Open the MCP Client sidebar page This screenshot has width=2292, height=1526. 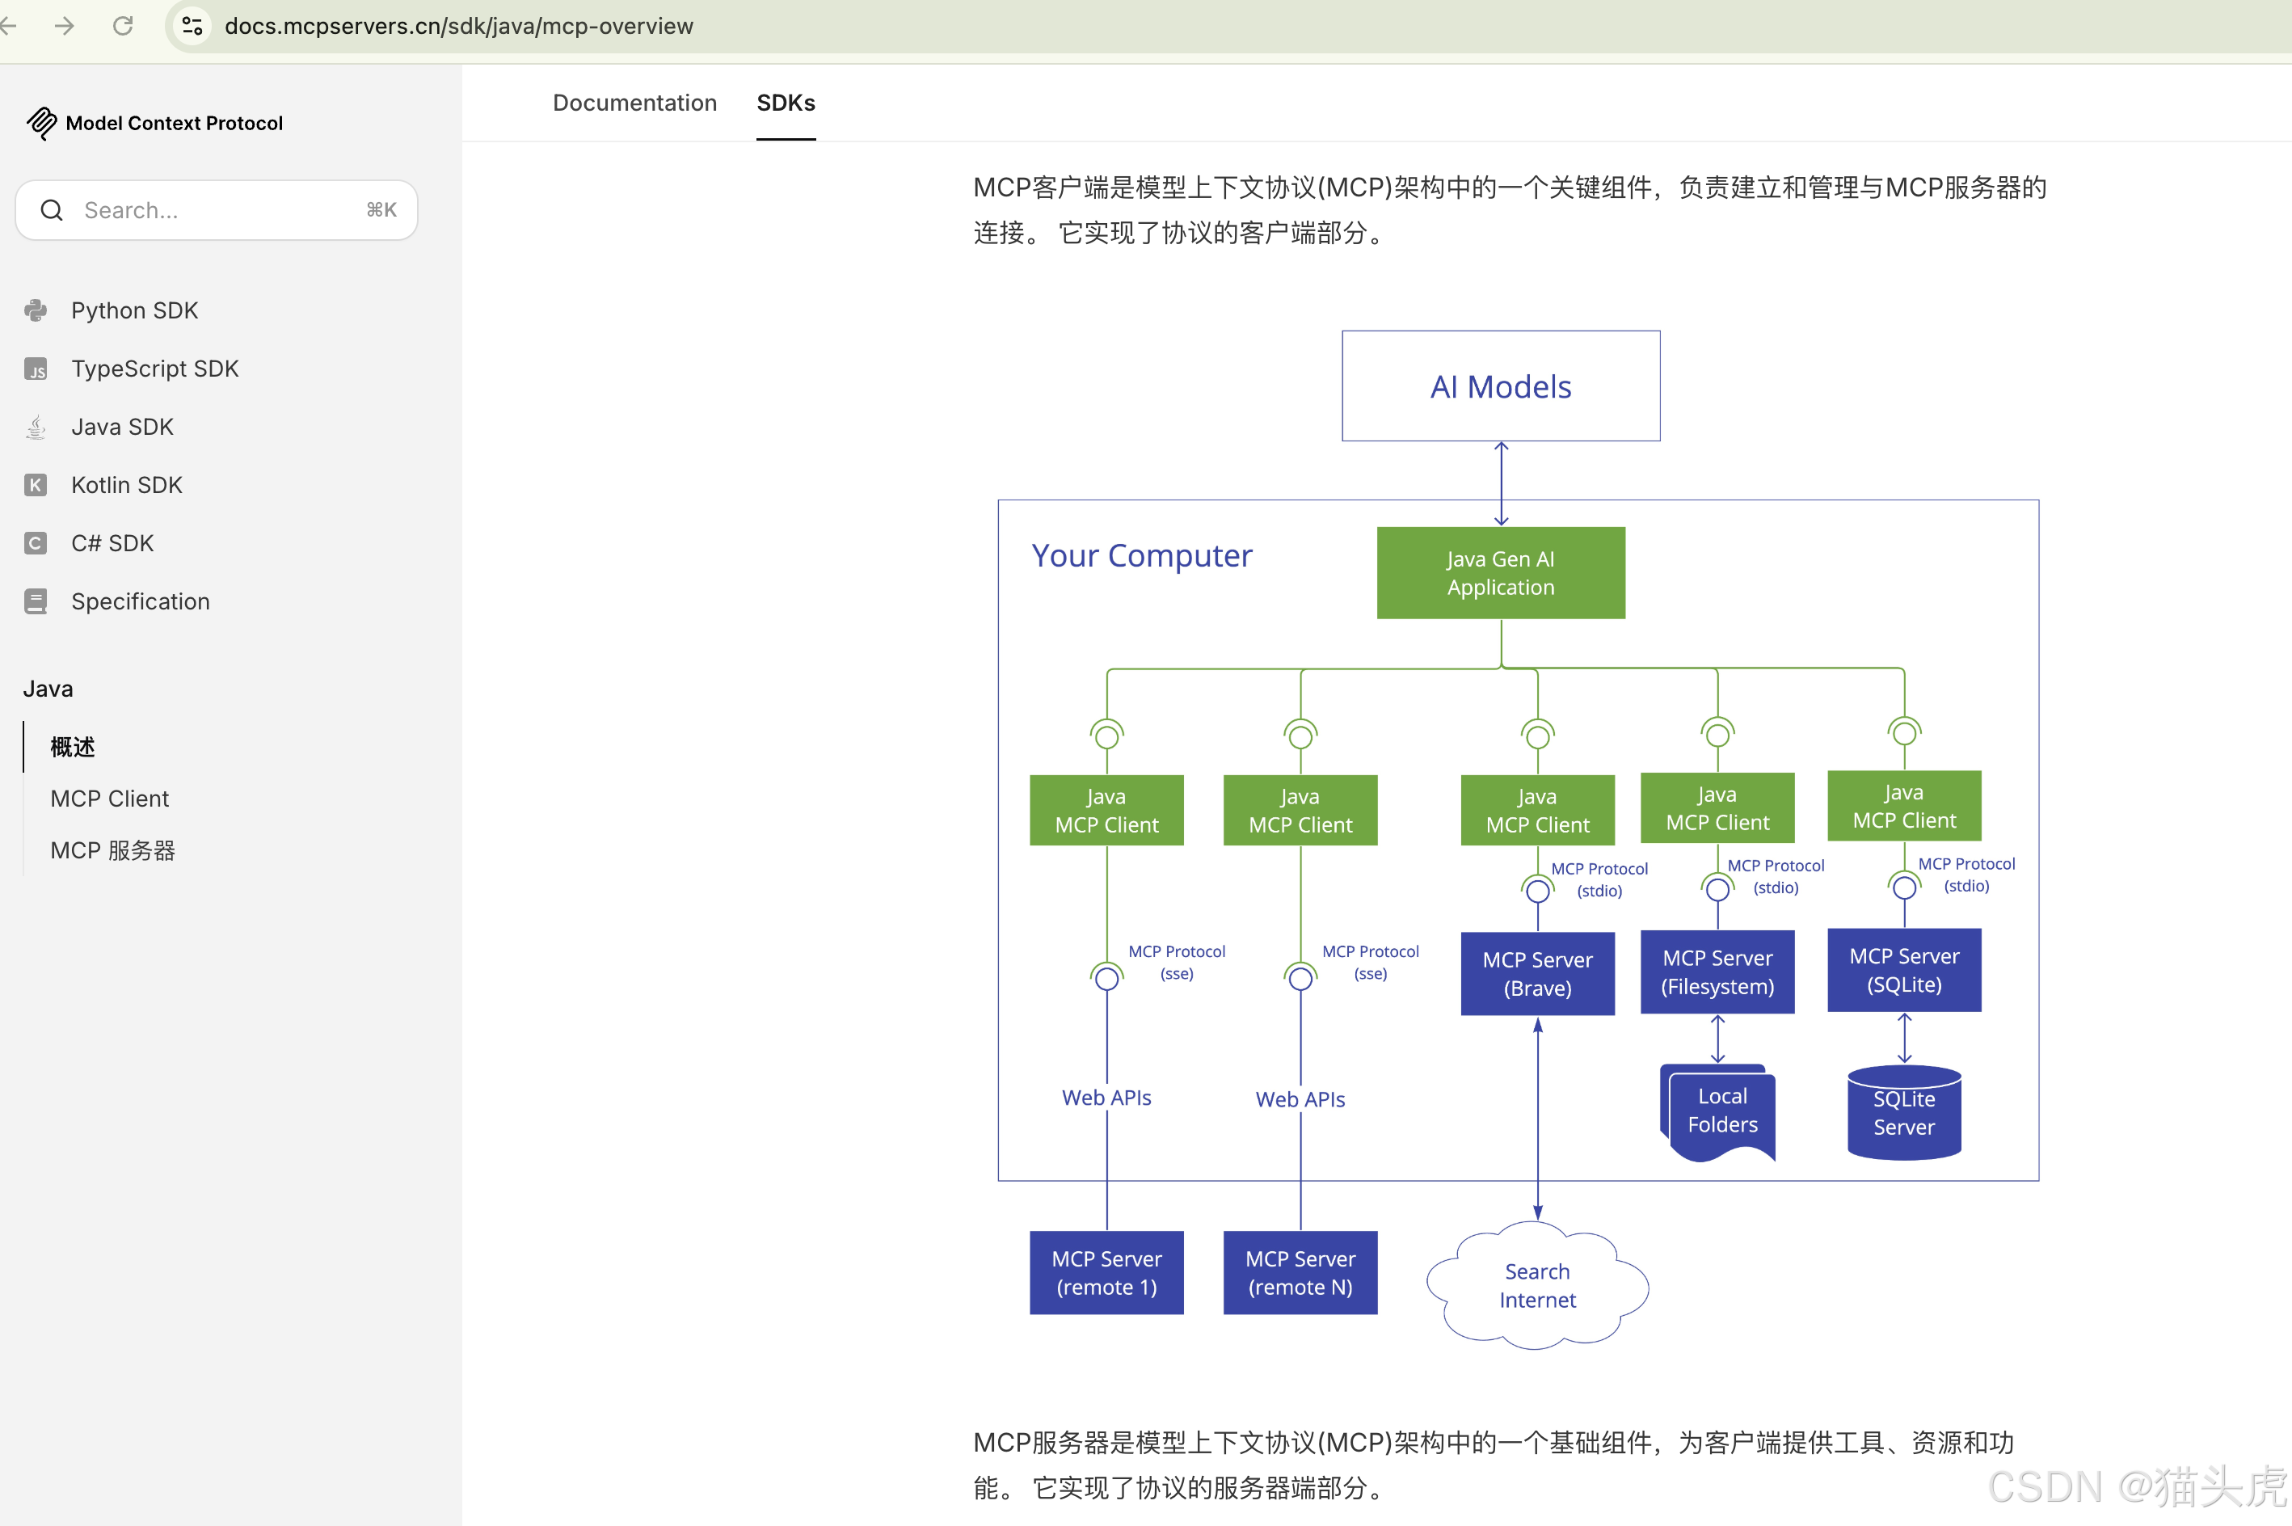pos(109,798)
